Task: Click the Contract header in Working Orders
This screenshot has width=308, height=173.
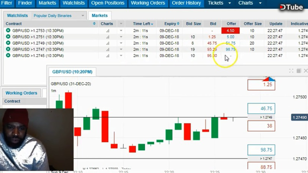Action: [12, 101]
